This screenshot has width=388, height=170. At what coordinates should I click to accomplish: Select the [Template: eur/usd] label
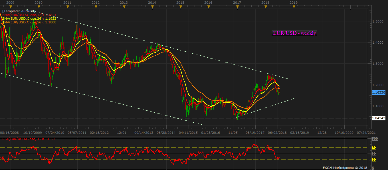point(19,11)
